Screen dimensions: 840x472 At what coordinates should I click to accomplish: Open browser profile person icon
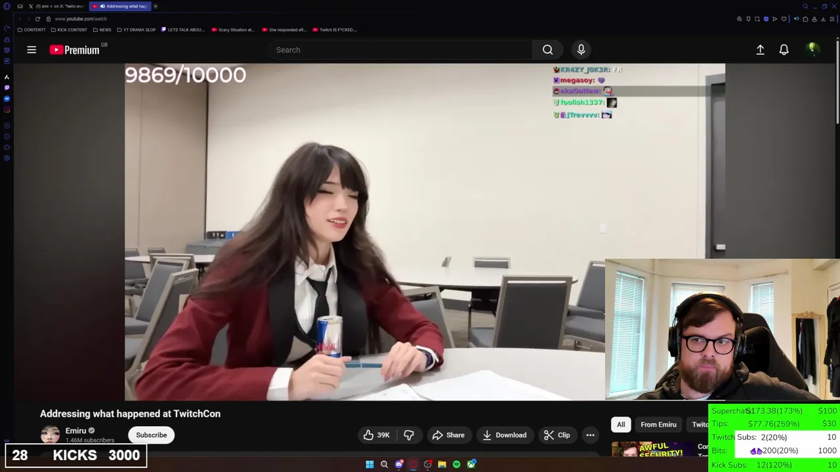coord(814,19)
